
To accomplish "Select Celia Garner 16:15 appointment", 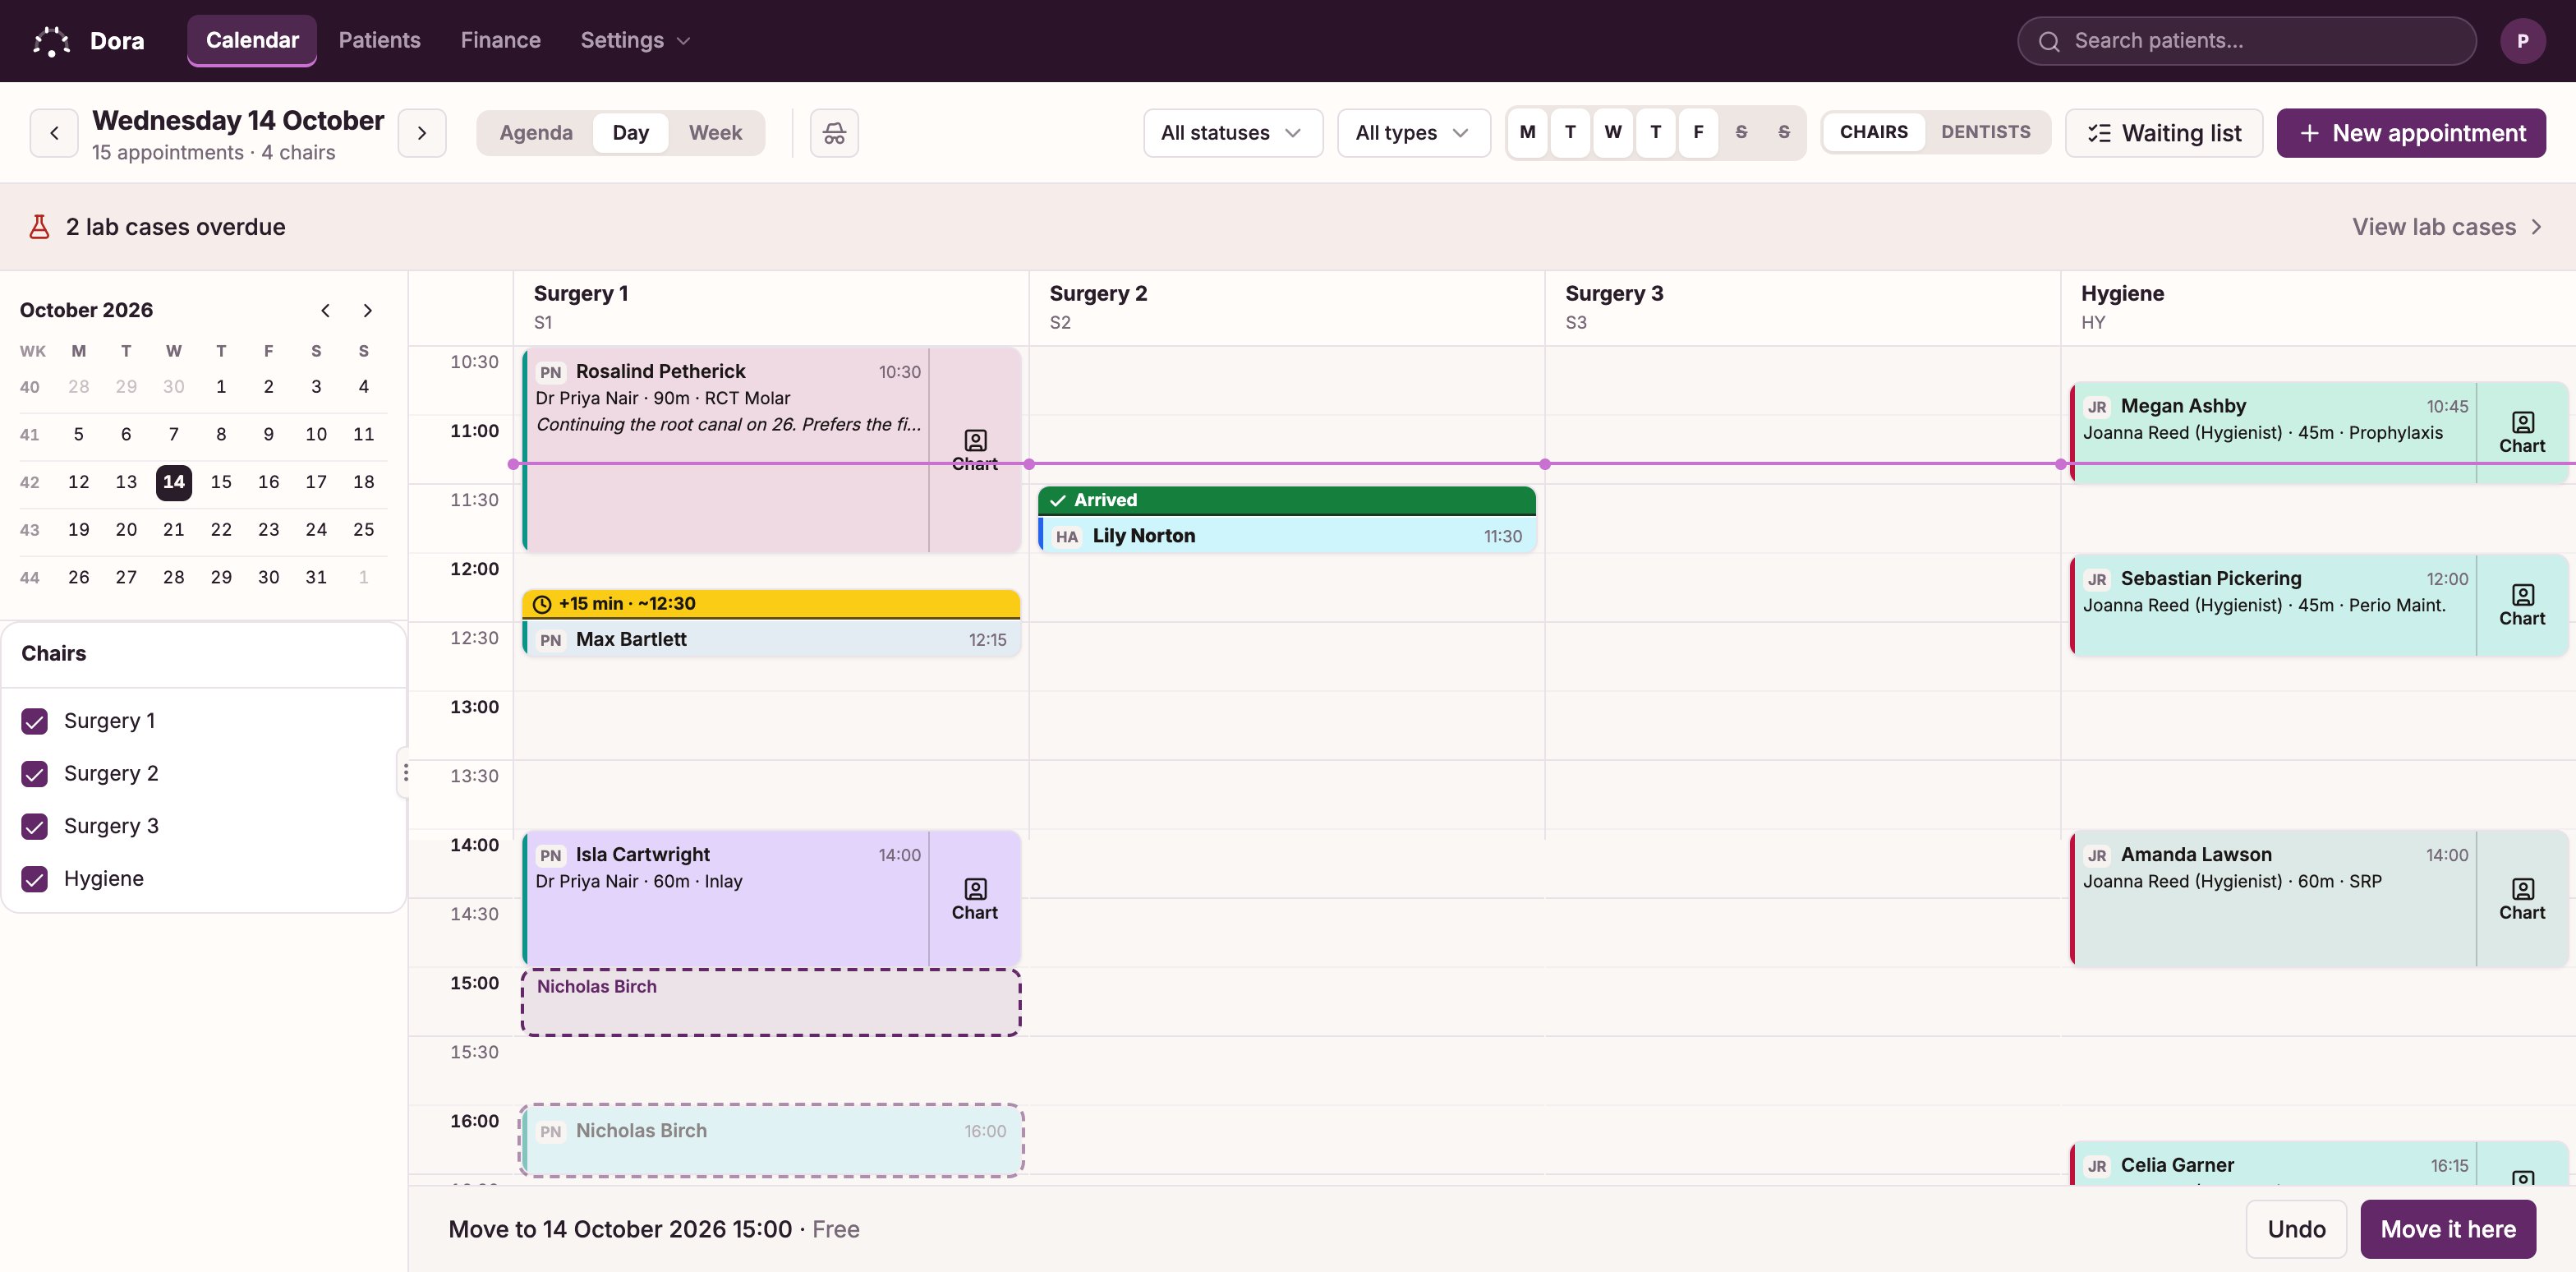I will pyautogui.click(x=2319, y=1165).
